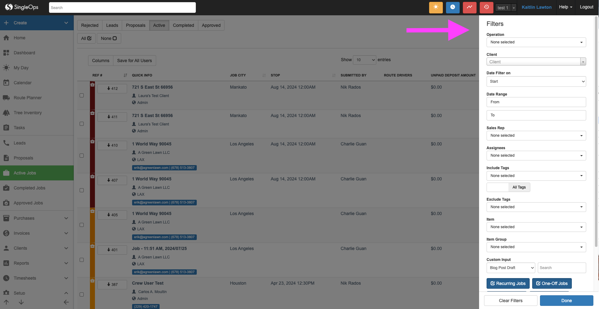Toggle the Recurring Jobs filter

(508, 283)
